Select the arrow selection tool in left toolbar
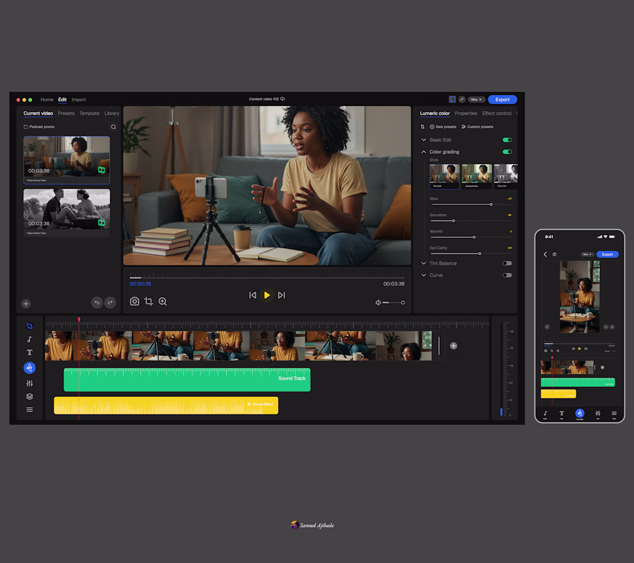 (29, 326)
